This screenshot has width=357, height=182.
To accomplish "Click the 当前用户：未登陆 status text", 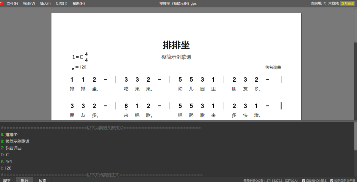I will pyautogui.click(x=325, y=3).
